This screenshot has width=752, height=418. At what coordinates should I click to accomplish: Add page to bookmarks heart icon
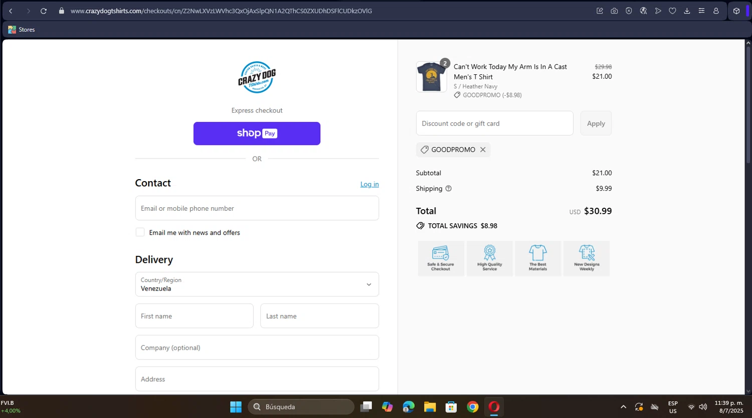[672, 11]
